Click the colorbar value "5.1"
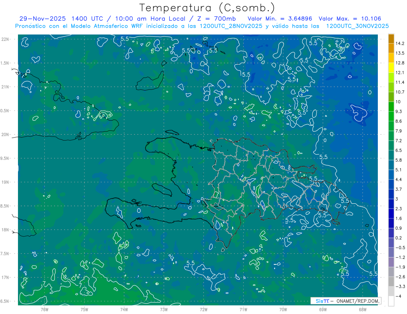This screenshot has height=314, width=407. (x=399, y=170)
